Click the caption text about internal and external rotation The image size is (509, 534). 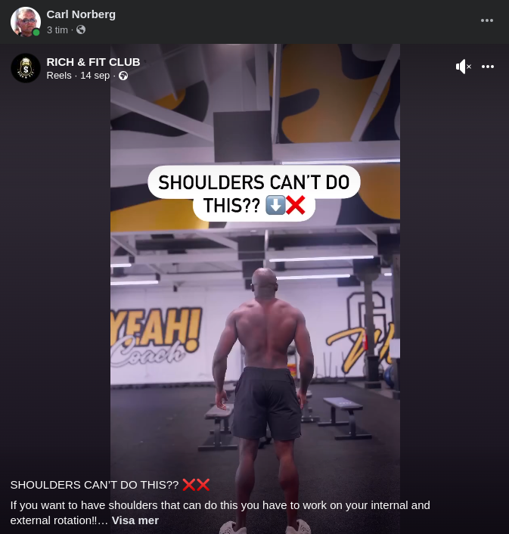coord(220,513)
